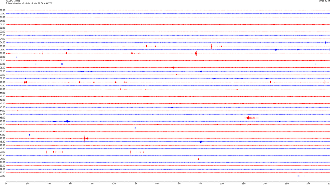330x185 pixels.
Task: Click the 05:00 trace time label
Action: click(2, 46)
